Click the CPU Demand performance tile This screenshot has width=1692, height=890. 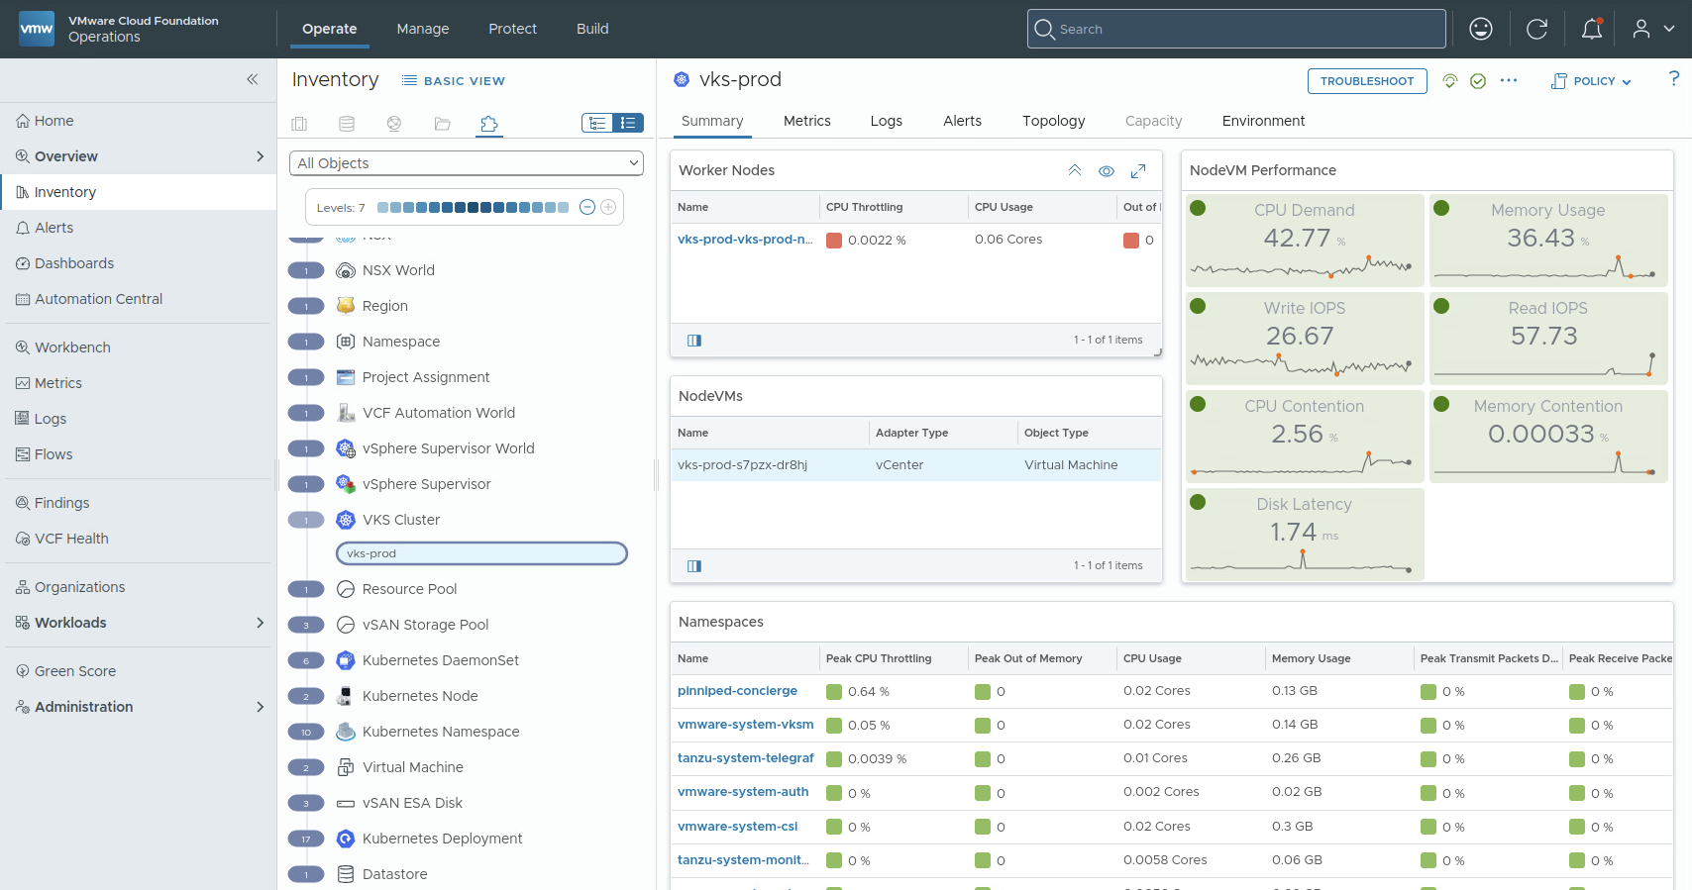[x=1305, y=241]
